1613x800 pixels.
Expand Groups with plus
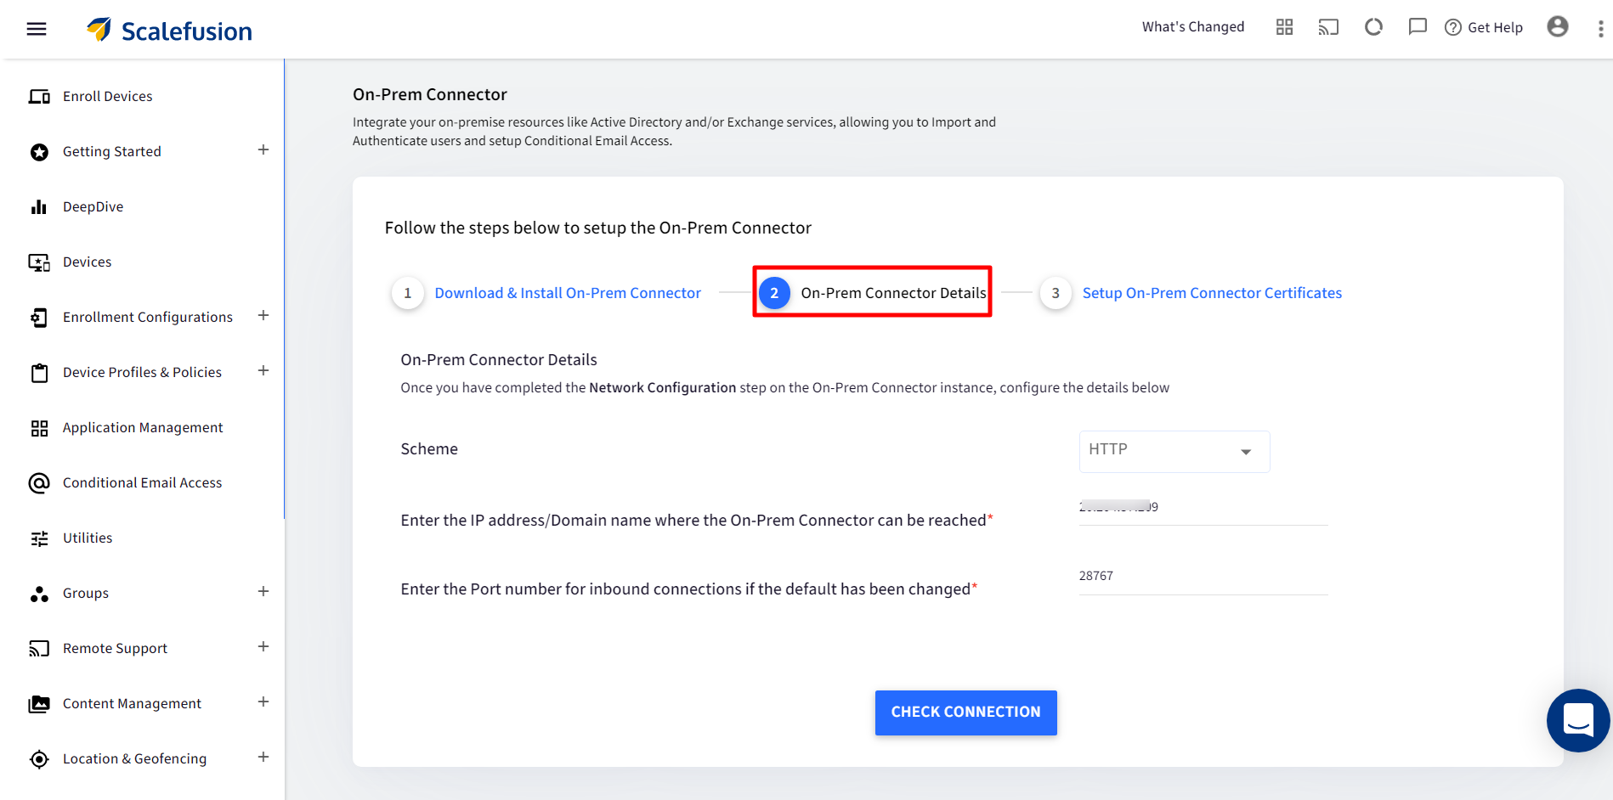point(263,591)
